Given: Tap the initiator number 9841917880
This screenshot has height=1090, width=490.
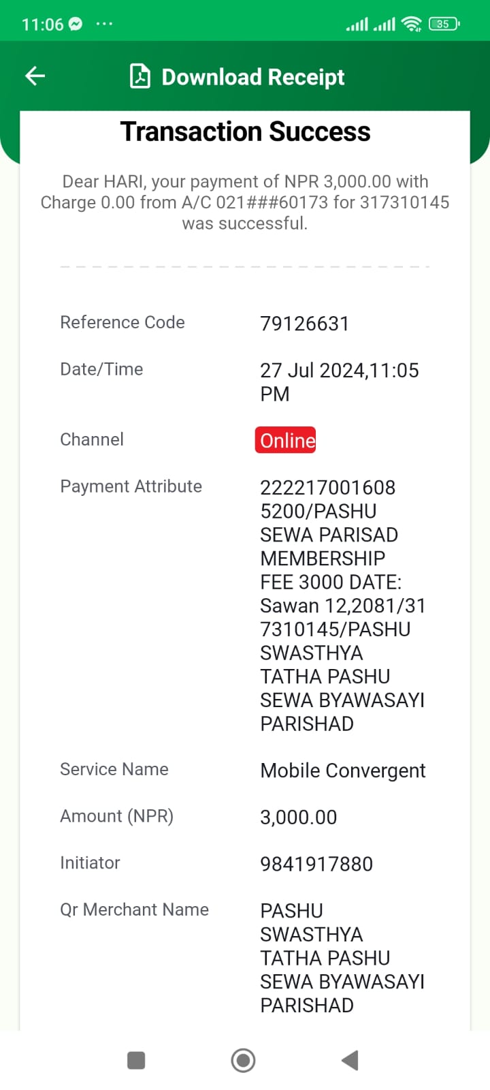Looking at the screenshot, I should click(316, 864).
